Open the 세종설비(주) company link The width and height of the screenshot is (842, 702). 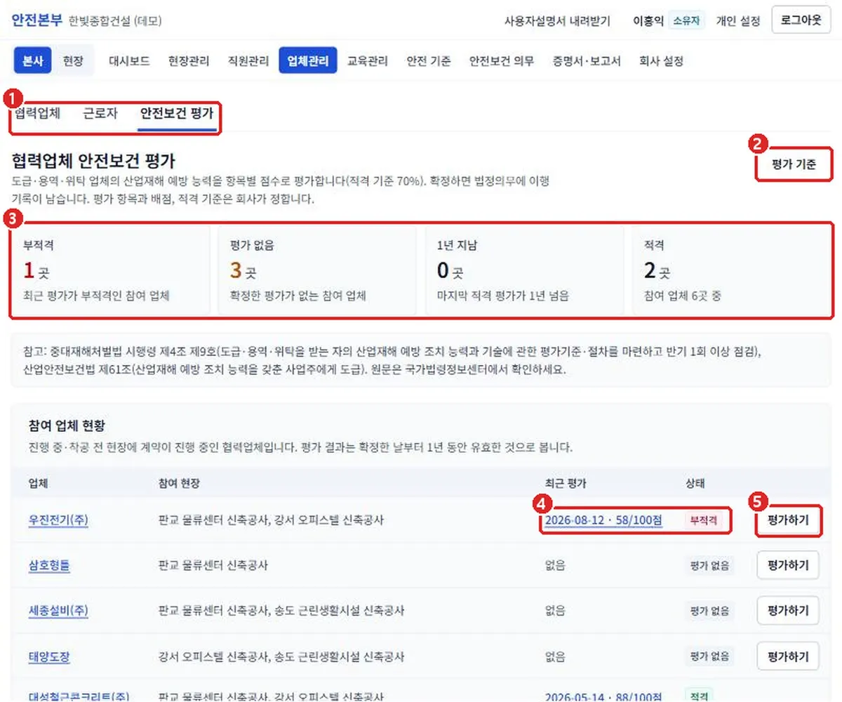click(58, 611)
